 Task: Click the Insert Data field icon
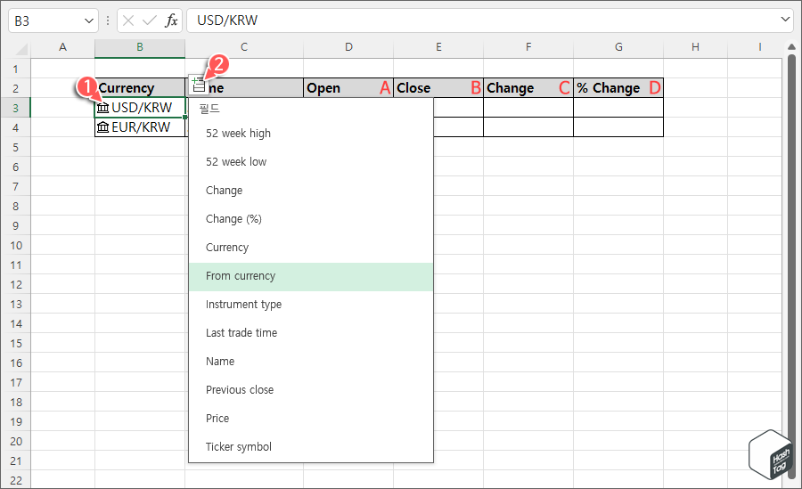199,85
